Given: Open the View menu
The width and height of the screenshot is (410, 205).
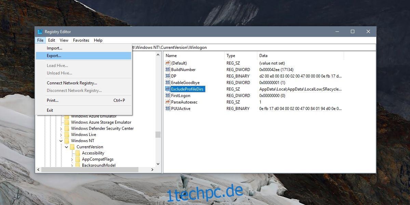Looking at the screenshot, I should pyautogui.click(x=64, y=40).
